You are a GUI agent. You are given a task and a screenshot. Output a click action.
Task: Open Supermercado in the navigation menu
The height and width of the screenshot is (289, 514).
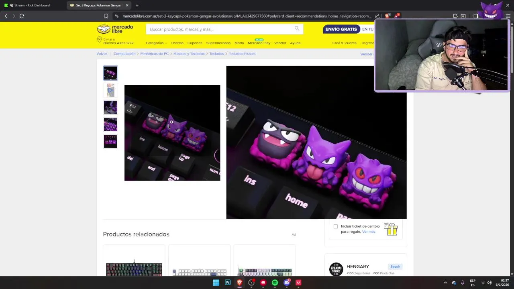tap(218, 43)
